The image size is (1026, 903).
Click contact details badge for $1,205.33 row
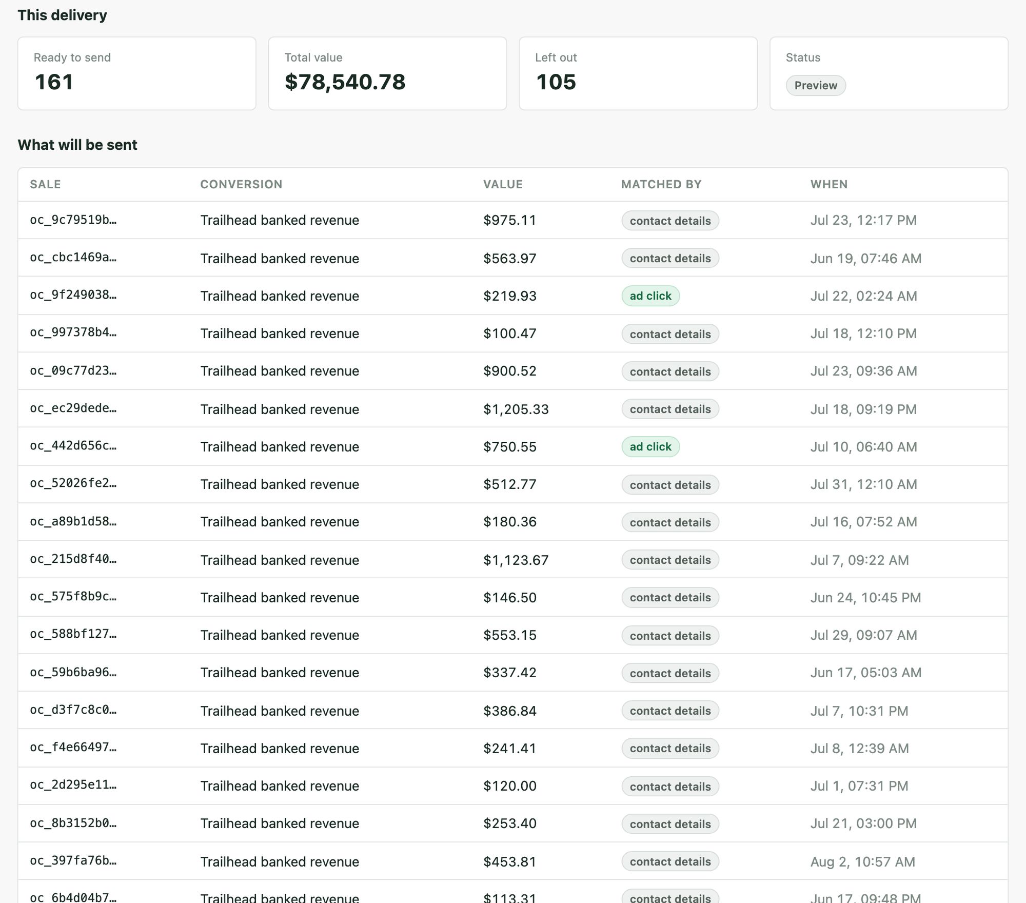[x=670, y=409]
